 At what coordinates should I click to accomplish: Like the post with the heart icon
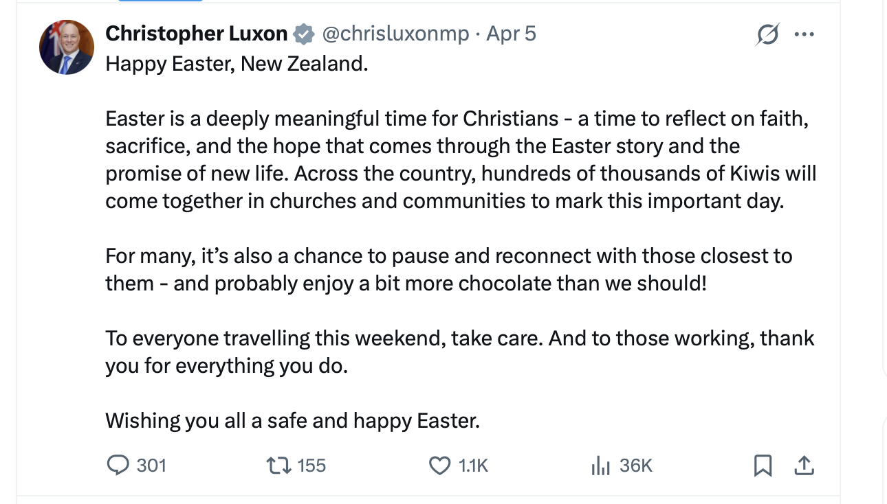(x=439, y=466)
